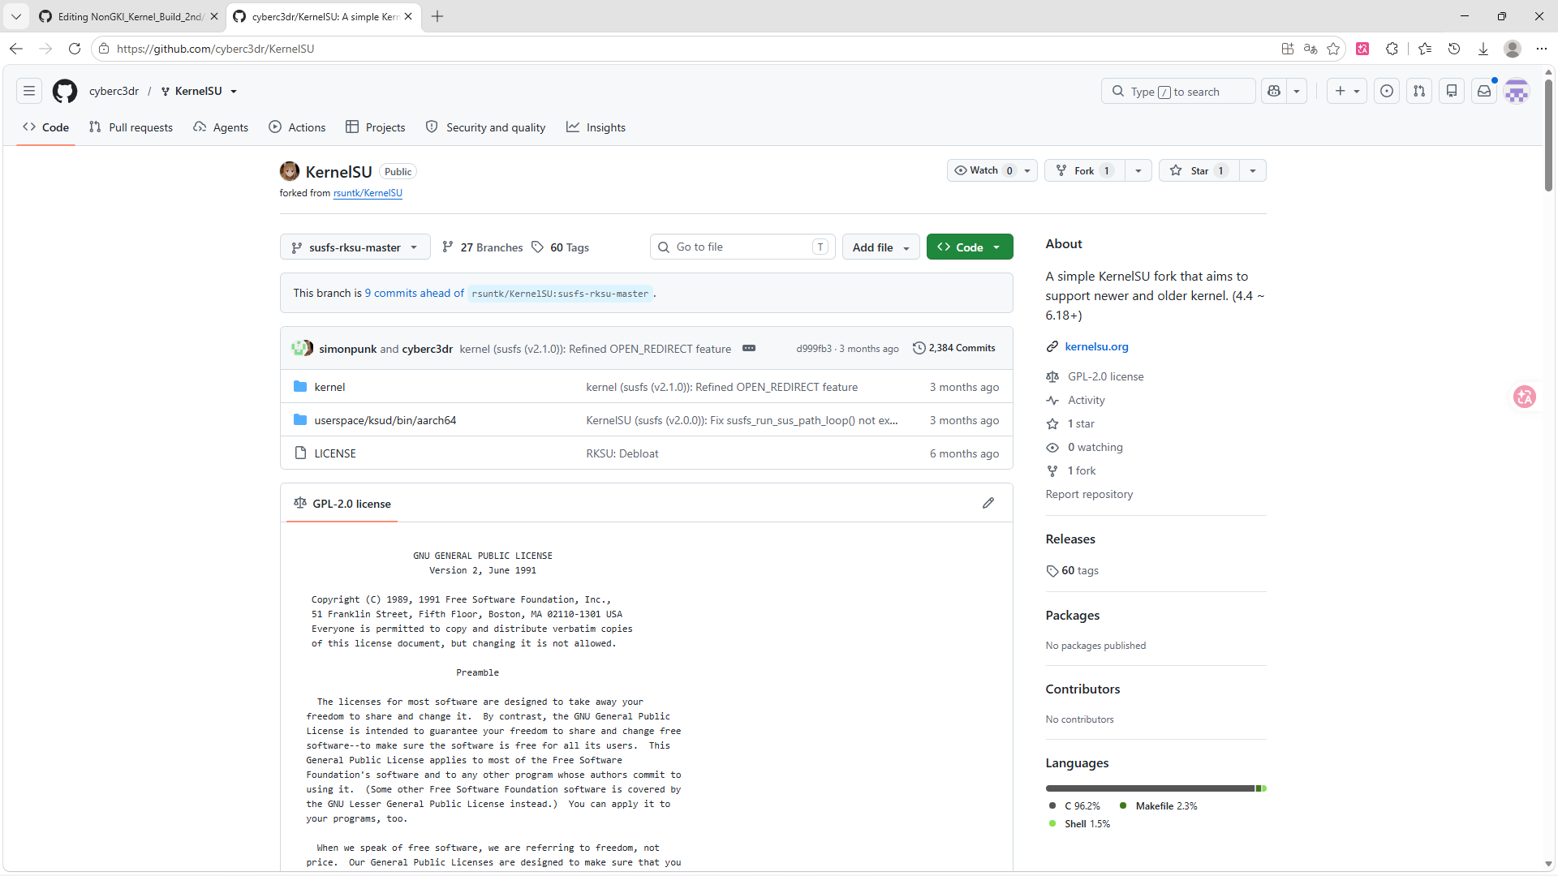Open the kernelsu.org website link
Viewport: 1558px width, 876px height.
tap(1096, 346)
